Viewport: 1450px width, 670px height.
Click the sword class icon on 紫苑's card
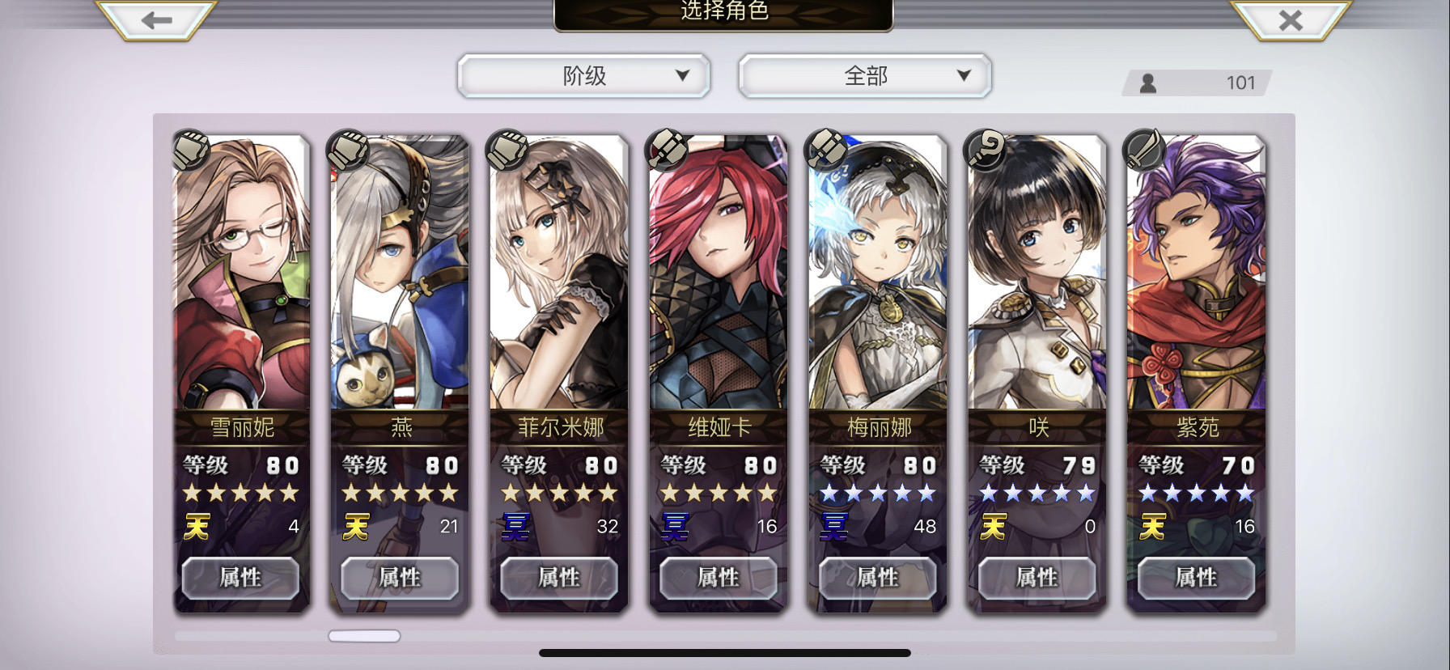(1144, 150)
